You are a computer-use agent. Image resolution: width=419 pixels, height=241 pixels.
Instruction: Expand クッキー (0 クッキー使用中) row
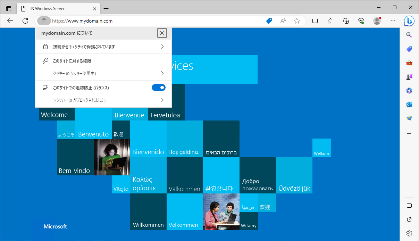click(103, 74)
